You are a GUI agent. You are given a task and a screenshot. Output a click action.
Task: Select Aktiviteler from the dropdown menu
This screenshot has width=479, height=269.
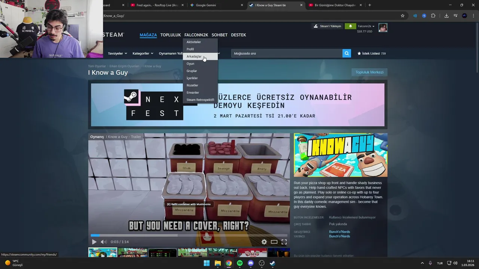point(200,42)
